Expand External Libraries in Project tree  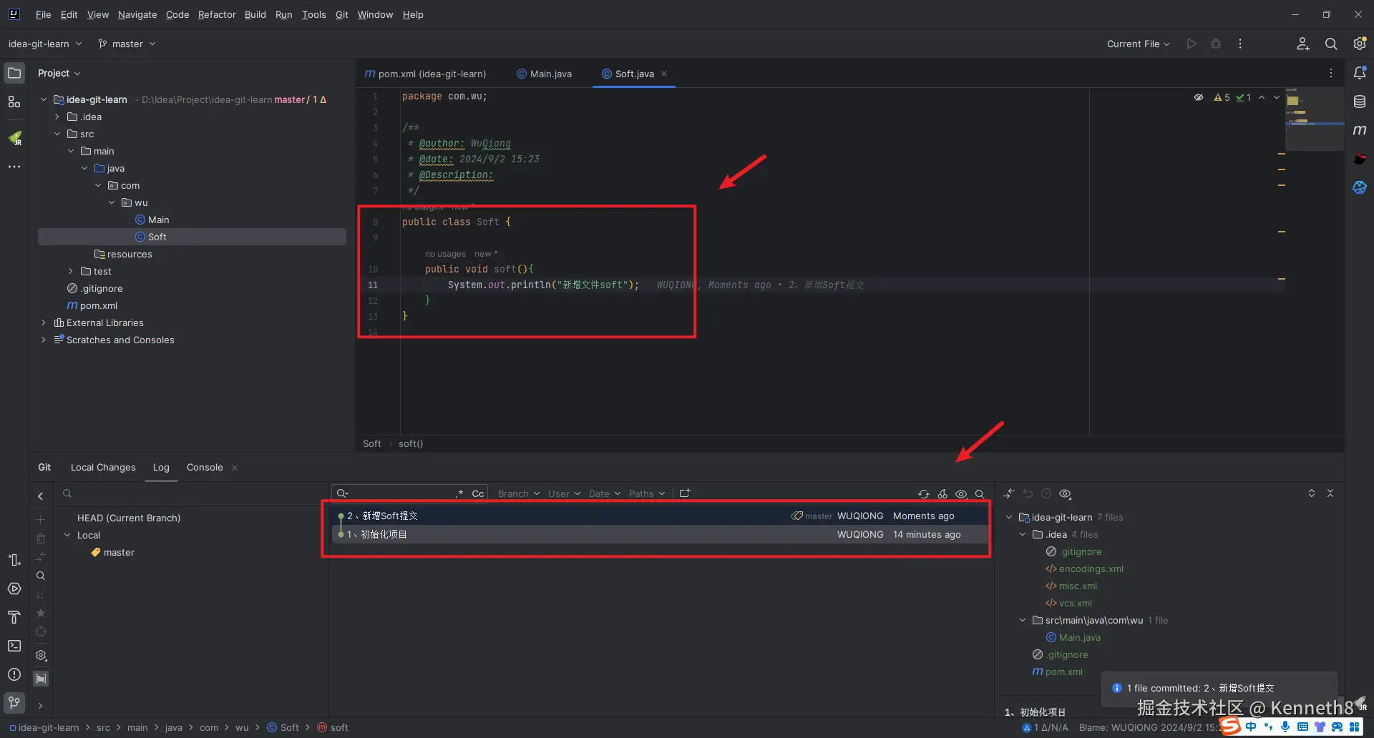(44, 323)
